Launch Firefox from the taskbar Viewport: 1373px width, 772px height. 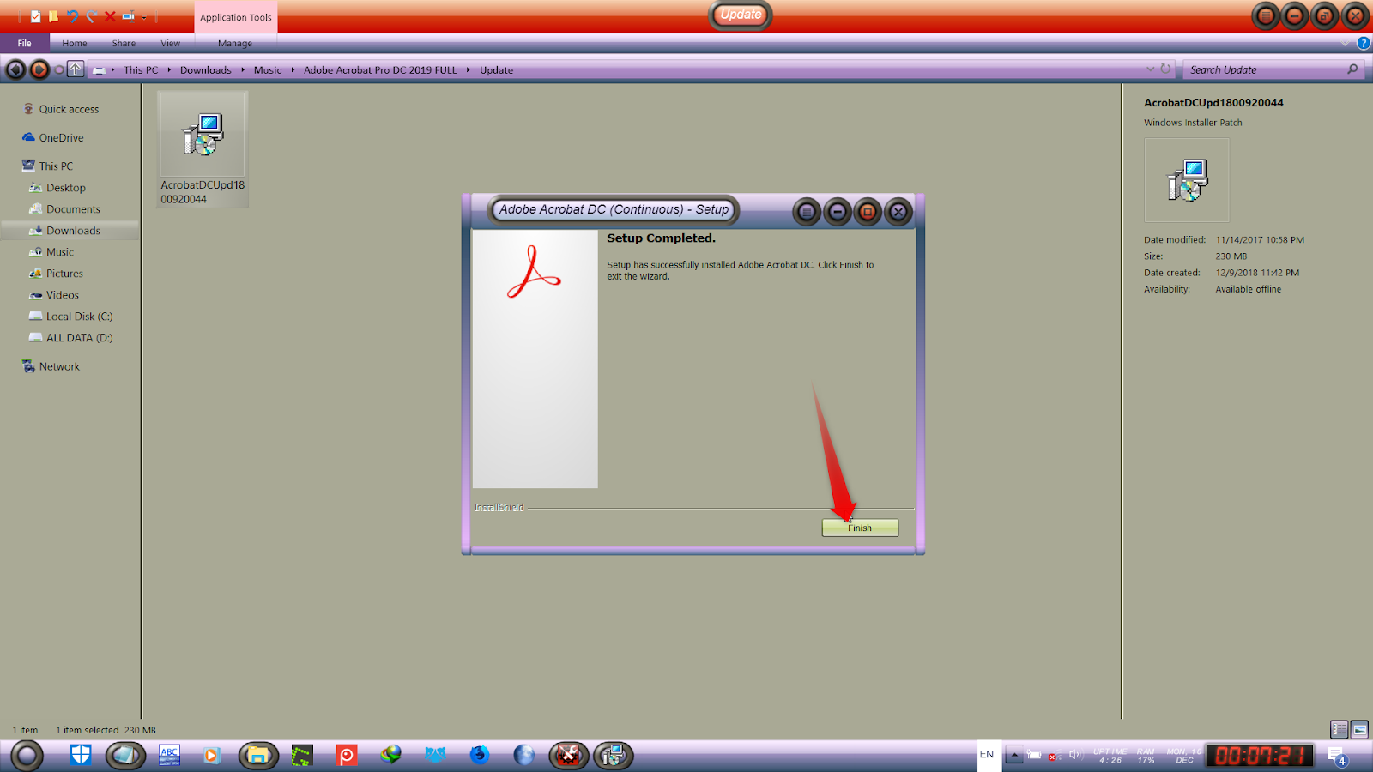coord(478,755)
